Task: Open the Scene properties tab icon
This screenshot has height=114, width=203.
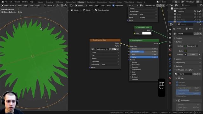Action: click(170, 46)
